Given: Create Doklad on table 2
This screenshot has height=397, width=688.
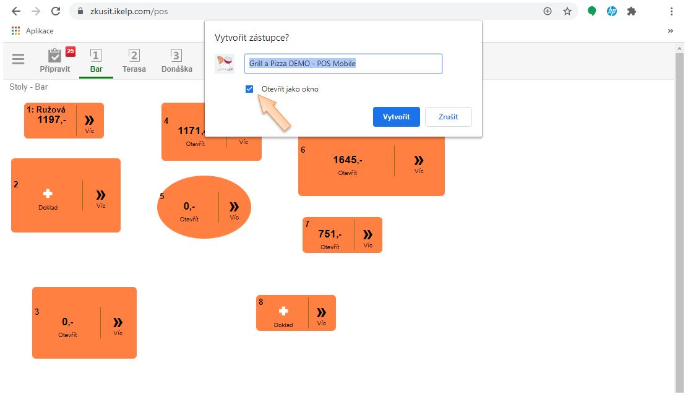Looking at the screenshot, I should click(48, 199).
